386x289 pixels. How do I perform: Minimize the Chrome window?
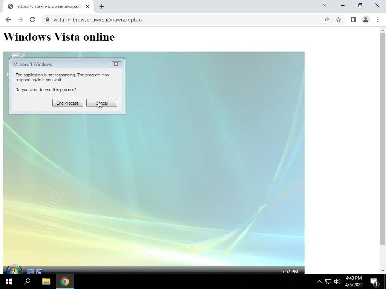pyautogui.click(x=342, y=5)
